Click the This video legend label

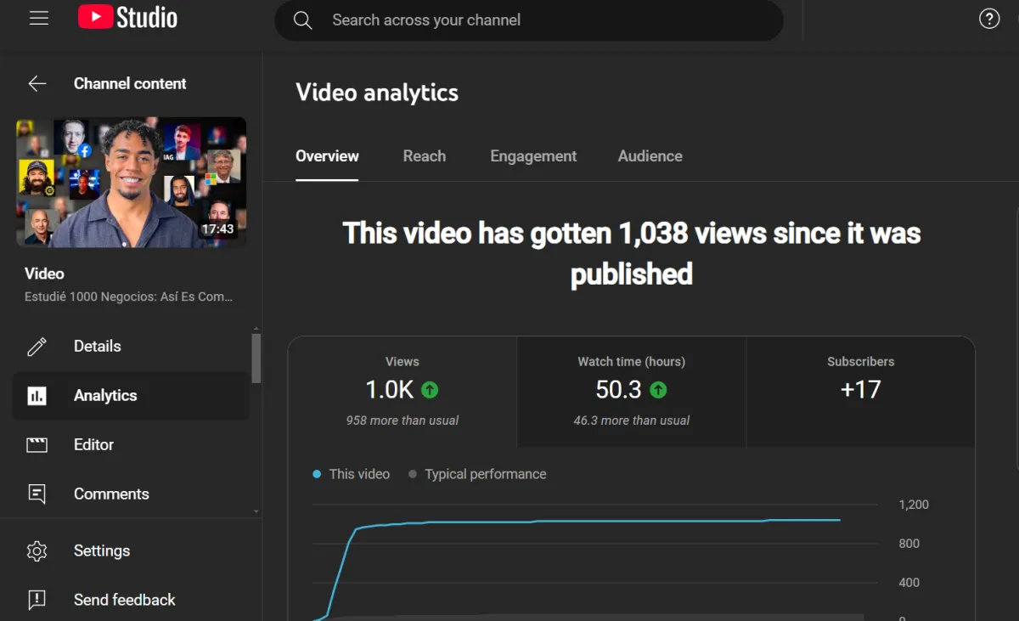click(x=359, y=474)
